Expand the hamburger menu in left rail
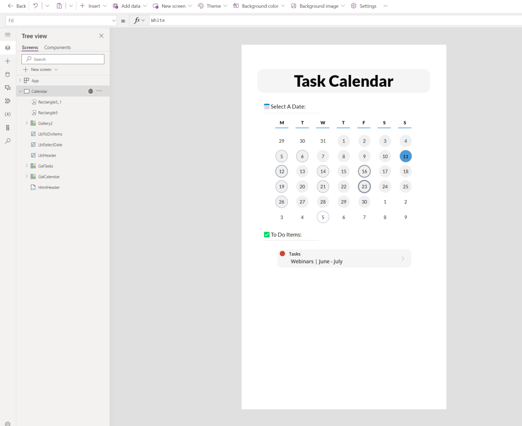This screenshot has height=426, width=522. 8,35
